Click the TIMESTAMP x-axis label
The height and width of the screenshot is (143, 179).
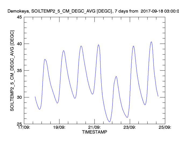[x=94, y=132]
